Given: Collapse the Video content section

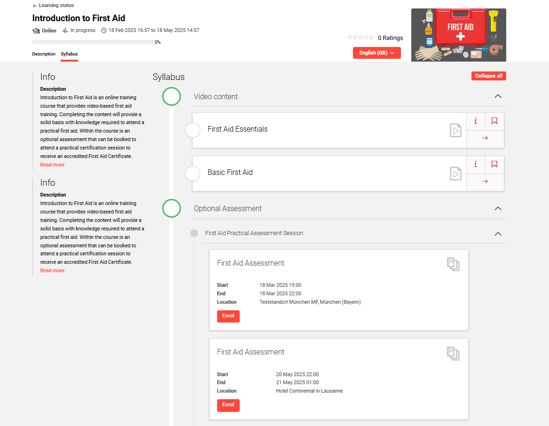Looking at the screenshot, I should [498, 96].
